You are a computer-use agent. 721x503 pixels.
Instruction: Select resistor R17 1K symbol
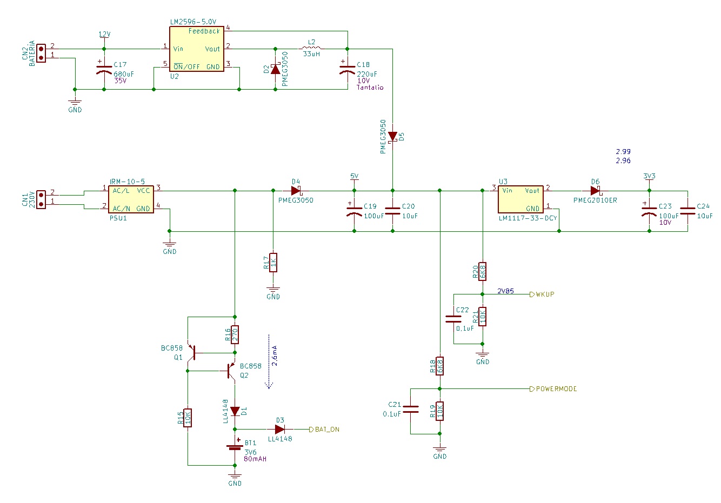(273, 263)
